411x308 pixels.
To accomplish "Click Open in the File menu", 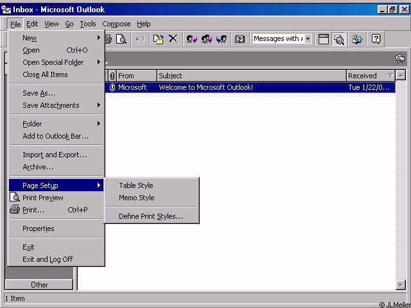I will [56, 50].
